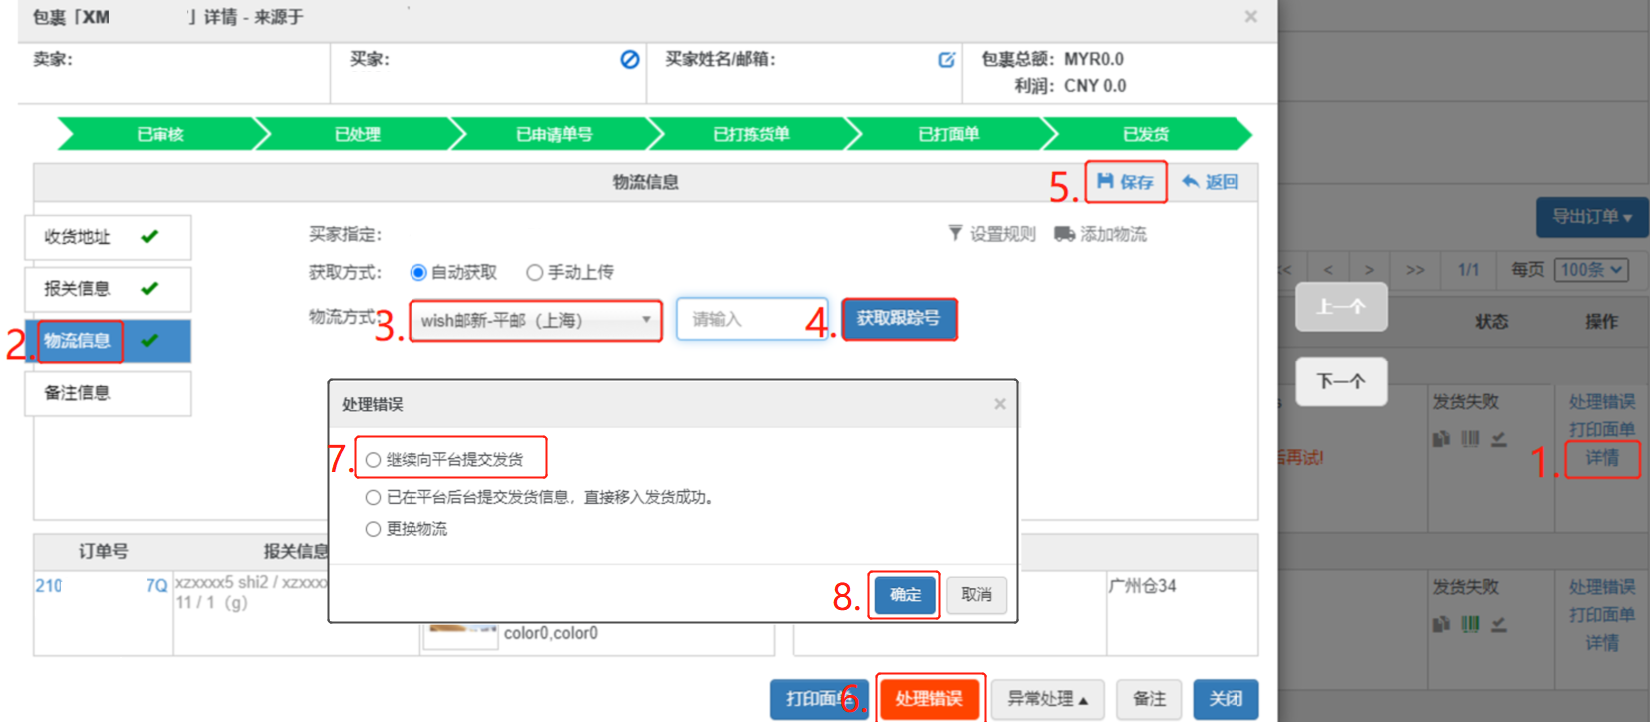1650x722 pixels.
Task: Close the 处理错误 dialog with X
Action: pyautogui.click(x=999, y=404)
